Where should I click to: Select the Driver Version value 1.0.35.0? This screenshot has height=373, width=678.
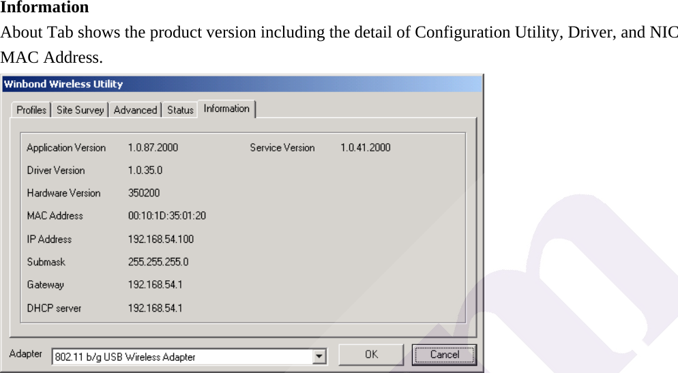coord(145,170)
